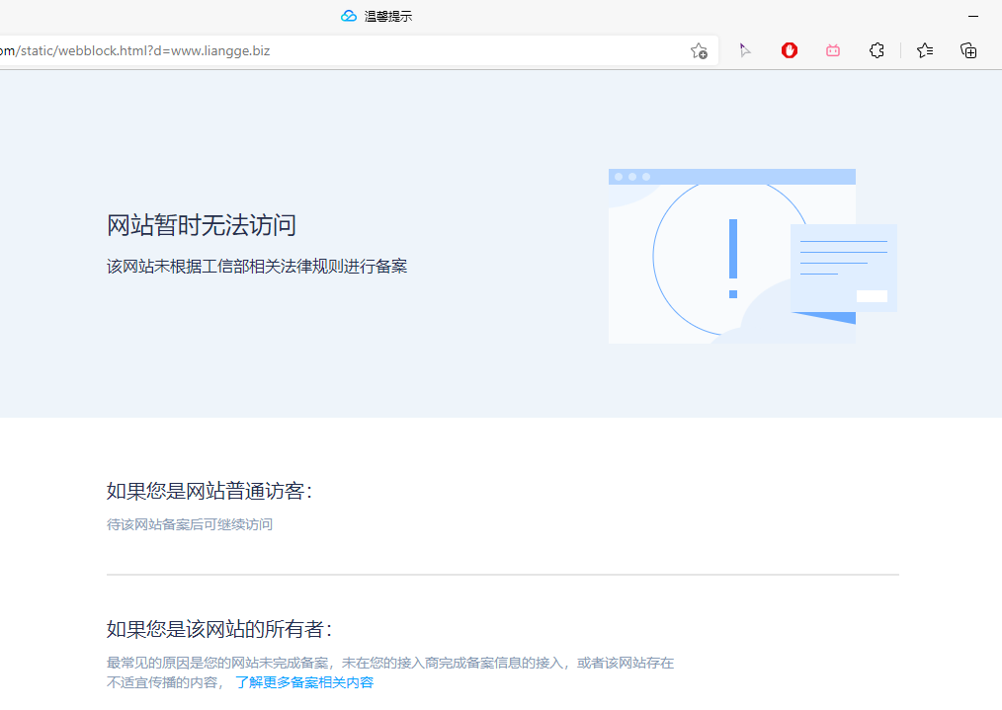The image size is (1002, 710).
Task: Click the note 待该网站备案后可继续访问
Action: pos(190,524)
